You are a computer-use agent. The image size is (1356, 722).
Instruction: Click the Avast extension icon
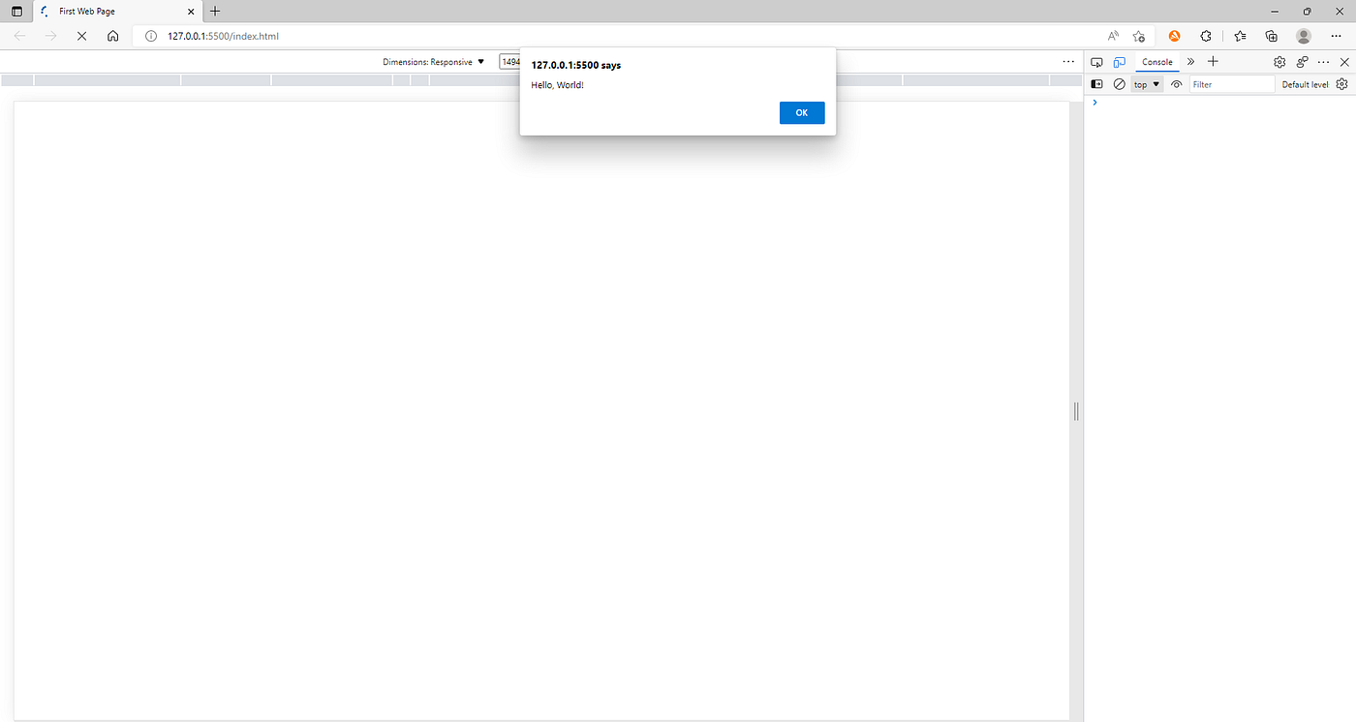click(1174, 35)
